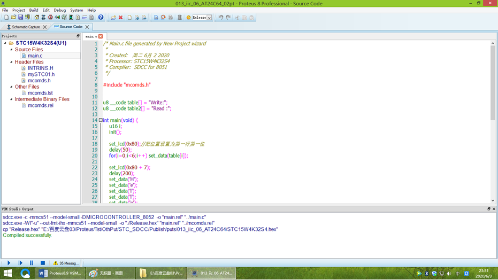Click the Open Project folder icon

13,18
